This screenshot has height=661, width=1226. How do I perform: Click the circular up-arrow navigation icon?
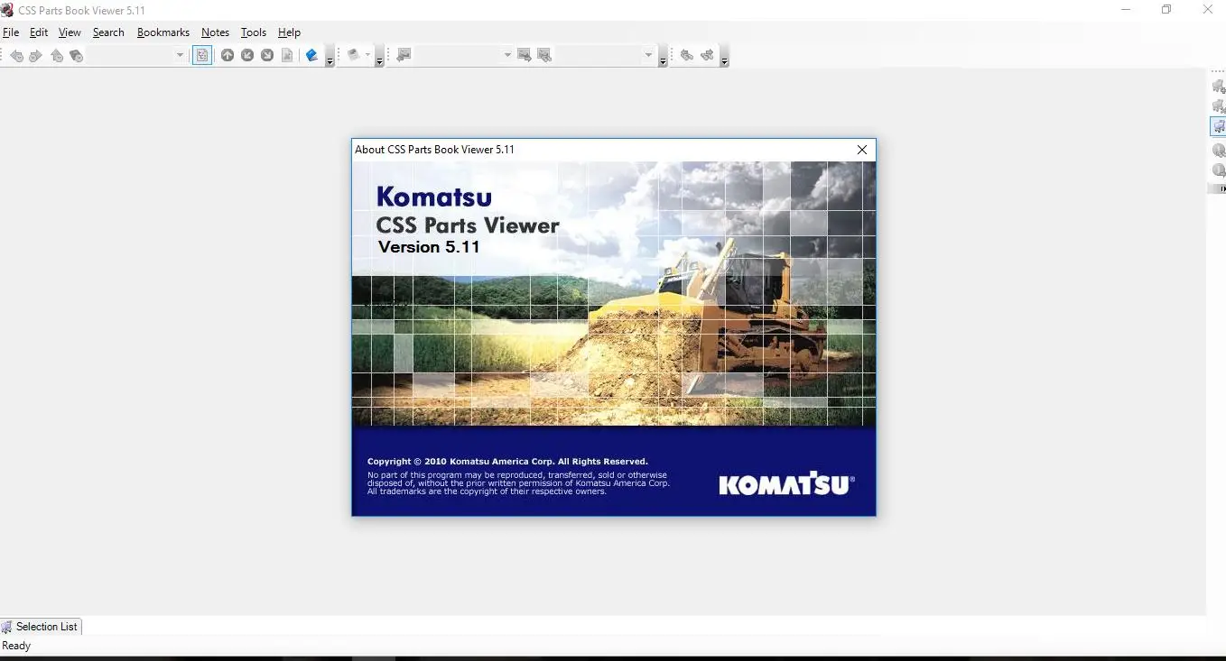click(x=228, y=55)
